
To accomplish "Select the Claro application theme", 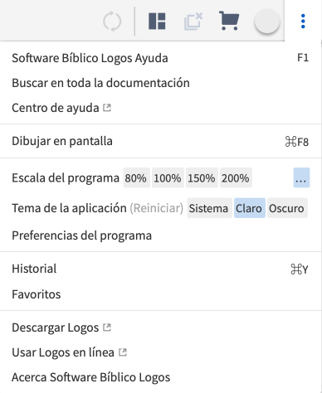I will point(250,208).
